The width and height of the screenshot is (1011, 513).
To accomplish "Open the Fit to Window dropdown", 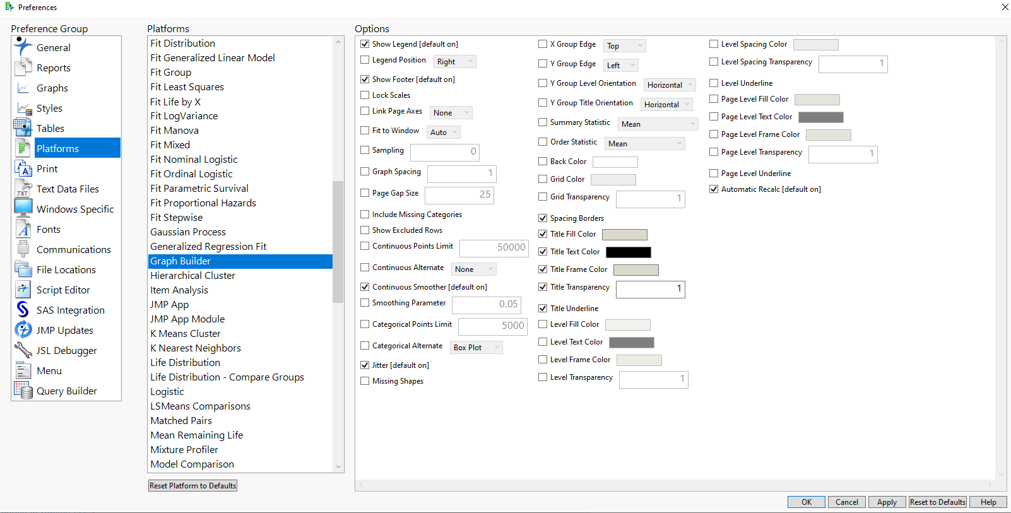I will pyautogui.click(x=444, y=133).
